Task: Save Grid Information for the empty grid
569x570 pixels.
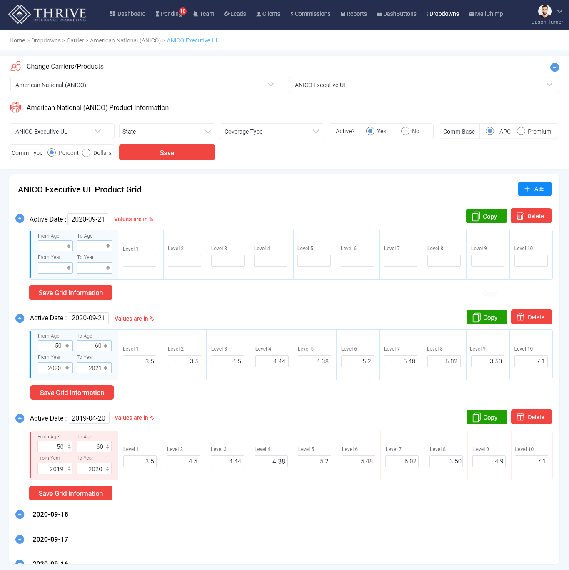Action: click(71, 292)
